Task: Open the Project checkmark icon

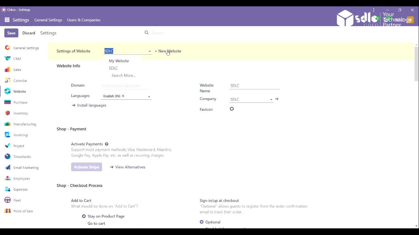Action: click(7, 146)
